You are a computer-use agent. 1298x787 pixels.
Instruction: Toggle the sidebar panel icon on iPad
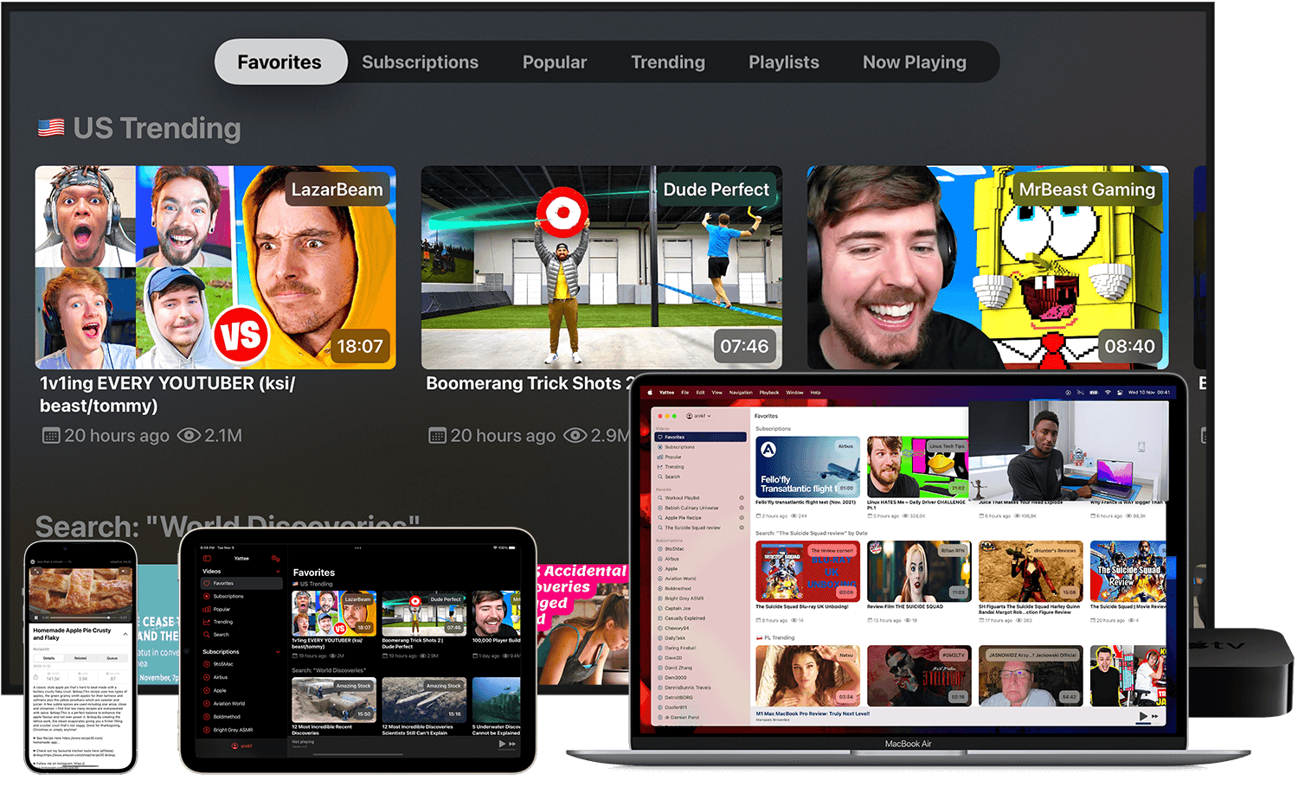(x=207, y=559)
